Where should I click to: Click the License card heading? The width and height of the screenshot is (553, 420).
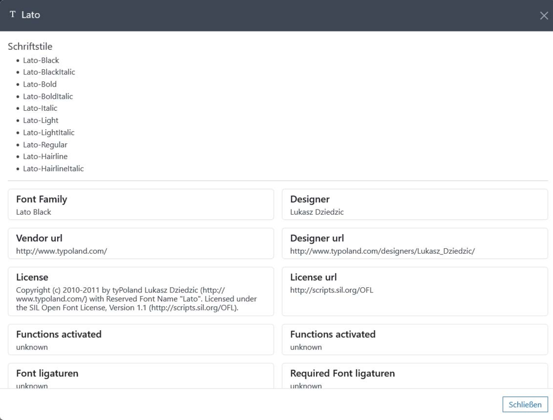(x=32, y=277)
